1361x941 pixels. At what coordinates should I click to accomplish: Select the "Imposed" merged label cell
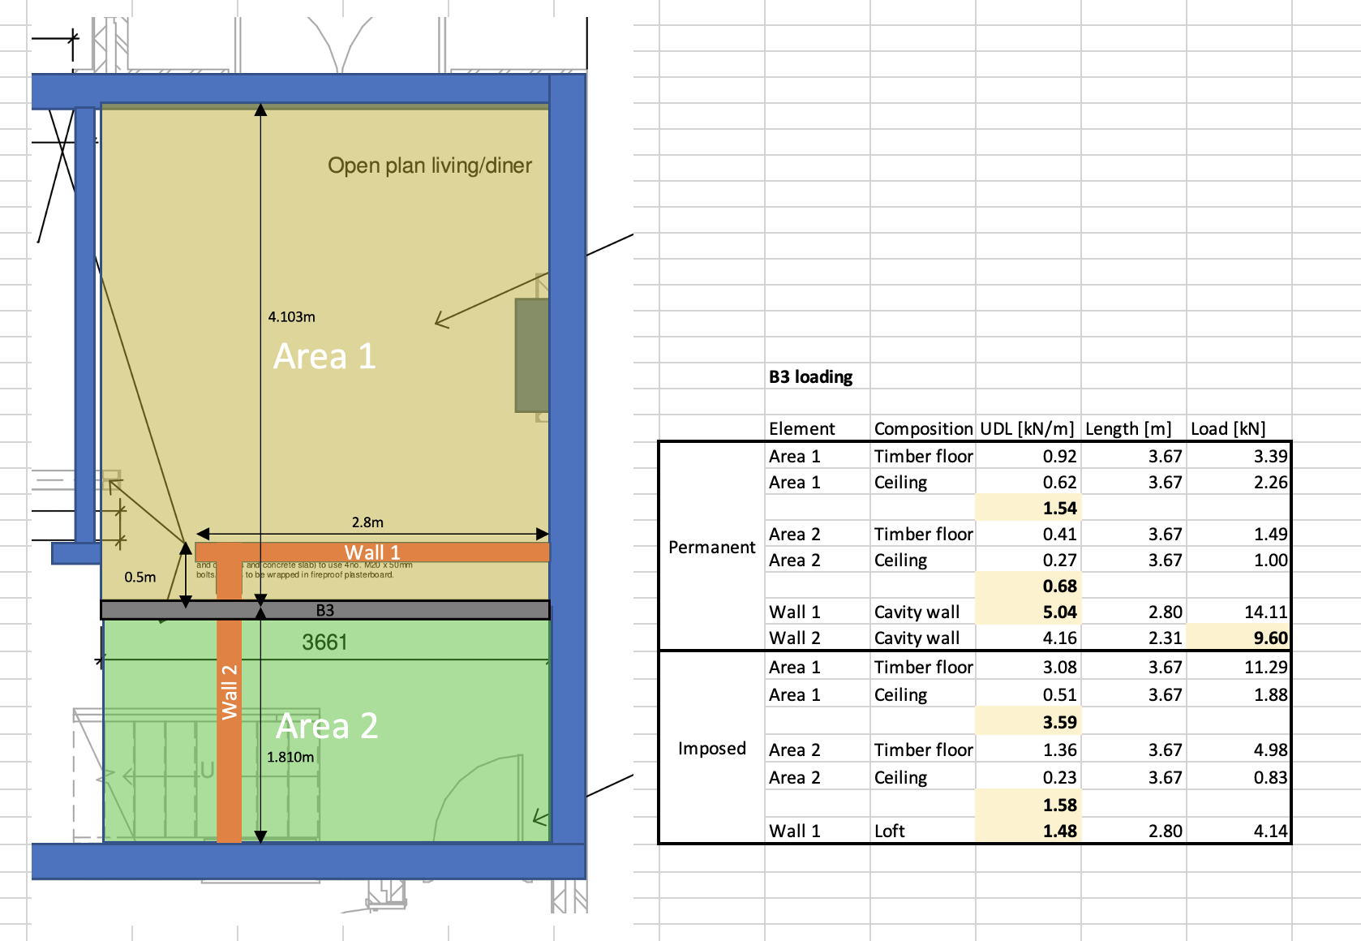click(711, 749)
